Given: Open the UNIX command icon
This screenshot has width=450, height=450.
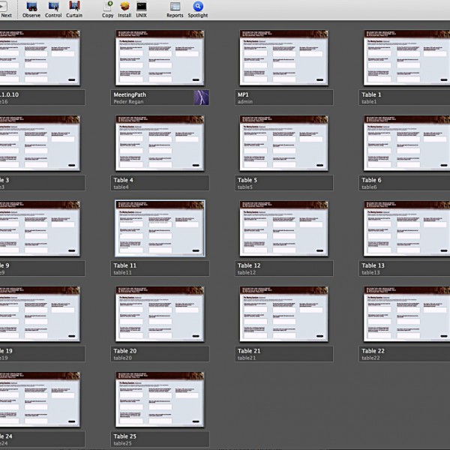Looking at the screenshot, I should (x=141, y=6).
